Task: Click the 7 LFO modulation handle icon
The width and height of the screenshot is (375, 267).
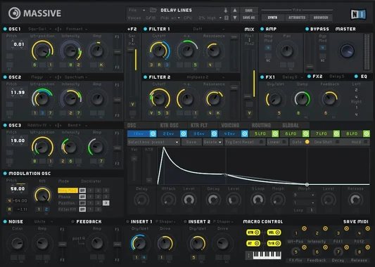Action: point(336,133)
